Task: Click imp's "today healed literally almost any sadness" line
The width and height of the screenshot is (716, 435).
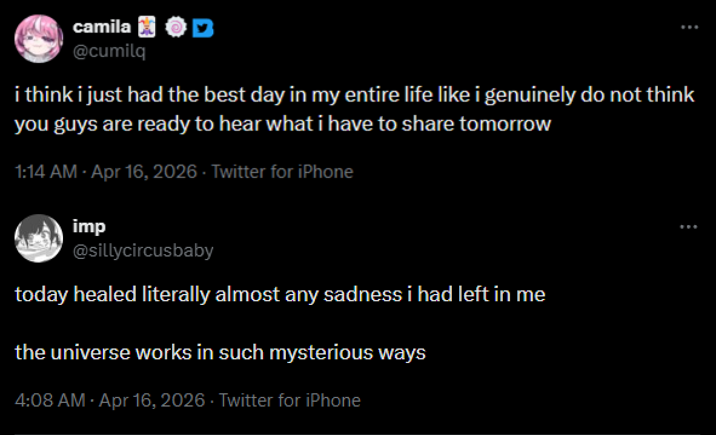Action: coord(280,295)
